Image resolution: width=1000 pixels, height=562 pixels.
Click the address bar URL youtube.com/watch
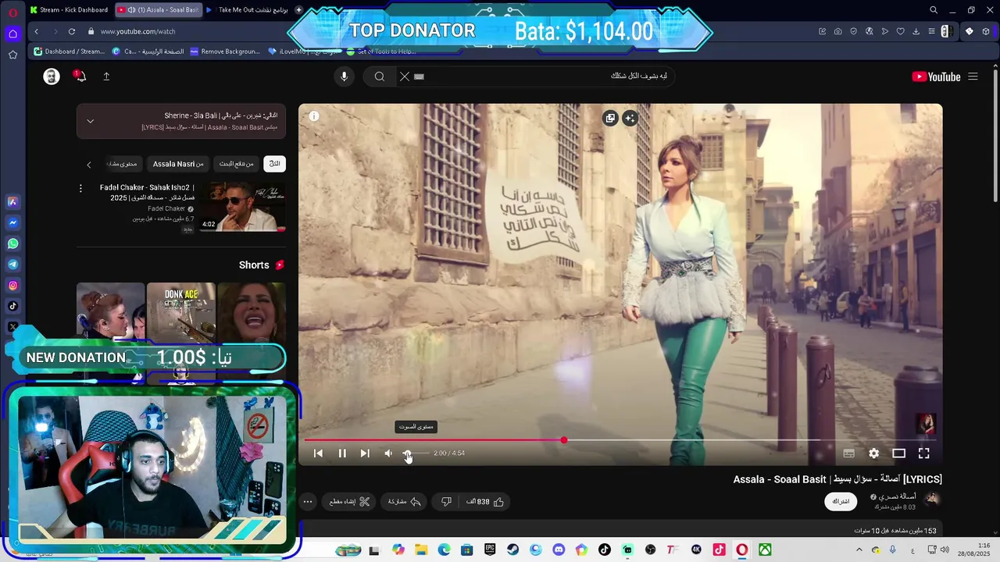(x=137, y=31)
